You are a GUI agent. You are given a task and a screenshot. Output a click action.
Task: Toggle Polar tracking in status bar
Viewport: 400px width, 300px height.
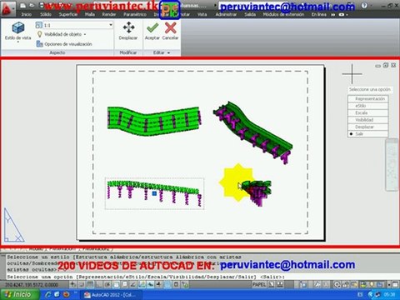107,284
